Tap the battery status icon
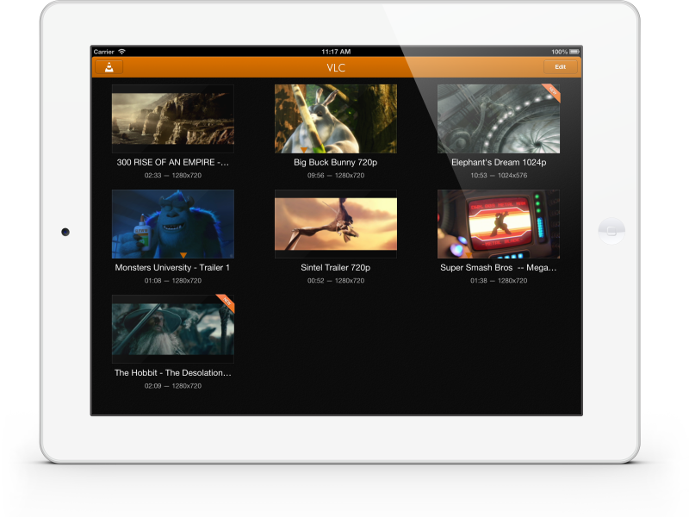This screenshot has width=689, height=517. [574, 52]
